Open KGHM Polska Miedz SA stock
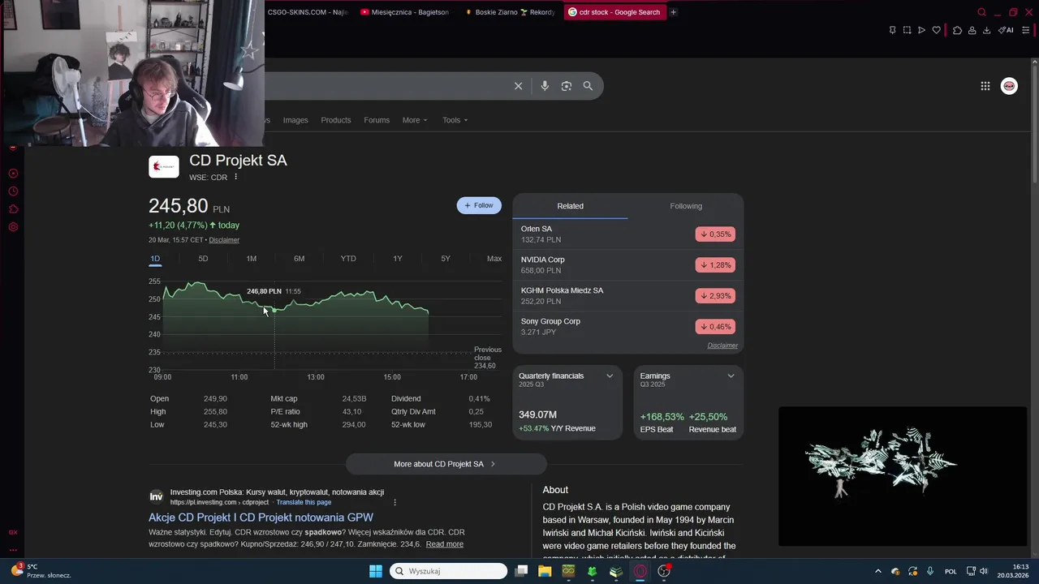This screenshot has width=1039, height=584. [627, 296]
